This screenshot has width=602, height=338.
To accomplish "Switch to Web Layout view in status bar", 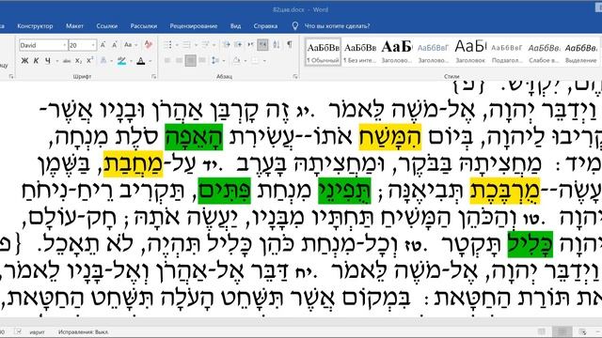I will [x=583, y=331].
